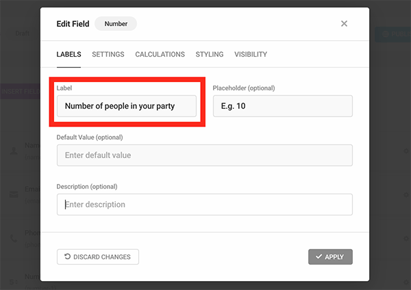Click the dimmed Insert Field button

[19, 91]
